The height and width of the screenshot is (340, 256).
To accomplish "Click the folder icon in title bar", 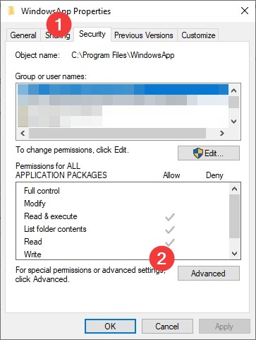I will coord(11,11).
